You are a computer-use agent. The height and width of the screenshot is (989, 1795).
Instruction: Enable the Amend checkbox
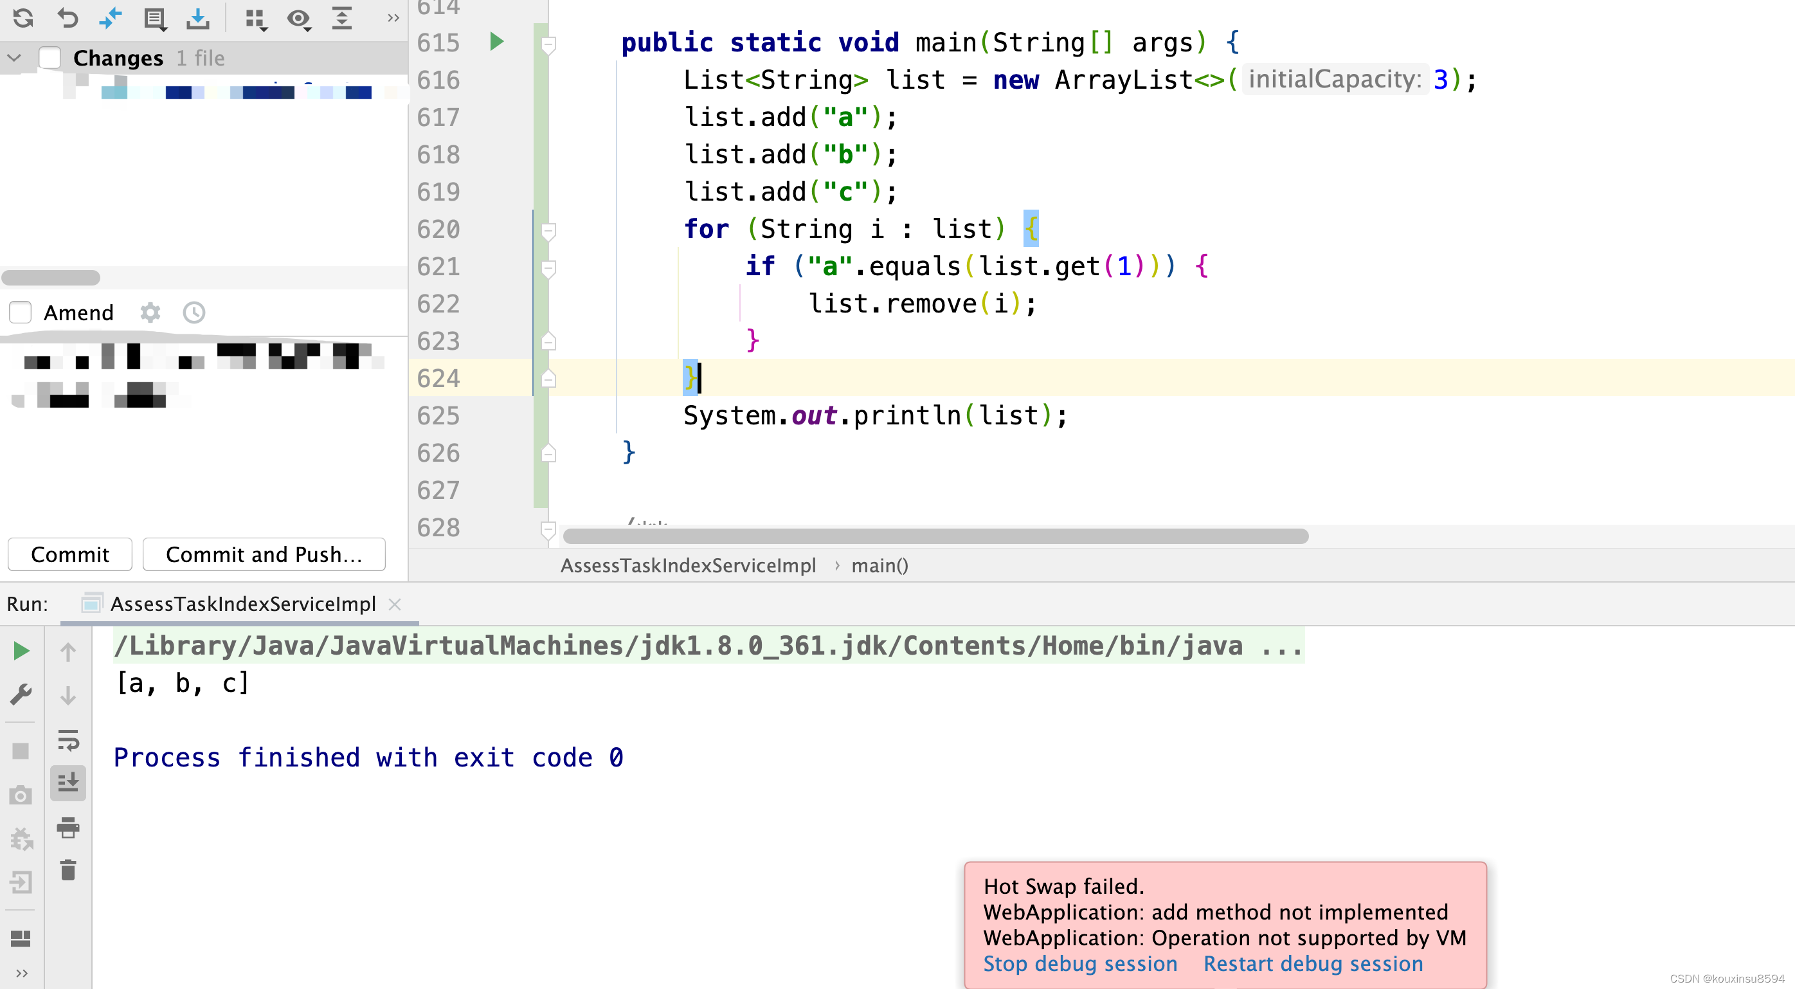click(x=20, y=313)
